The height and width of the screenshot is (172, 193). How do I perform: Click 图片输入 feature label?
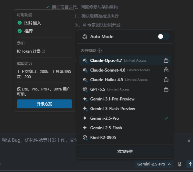click(33, 23)
